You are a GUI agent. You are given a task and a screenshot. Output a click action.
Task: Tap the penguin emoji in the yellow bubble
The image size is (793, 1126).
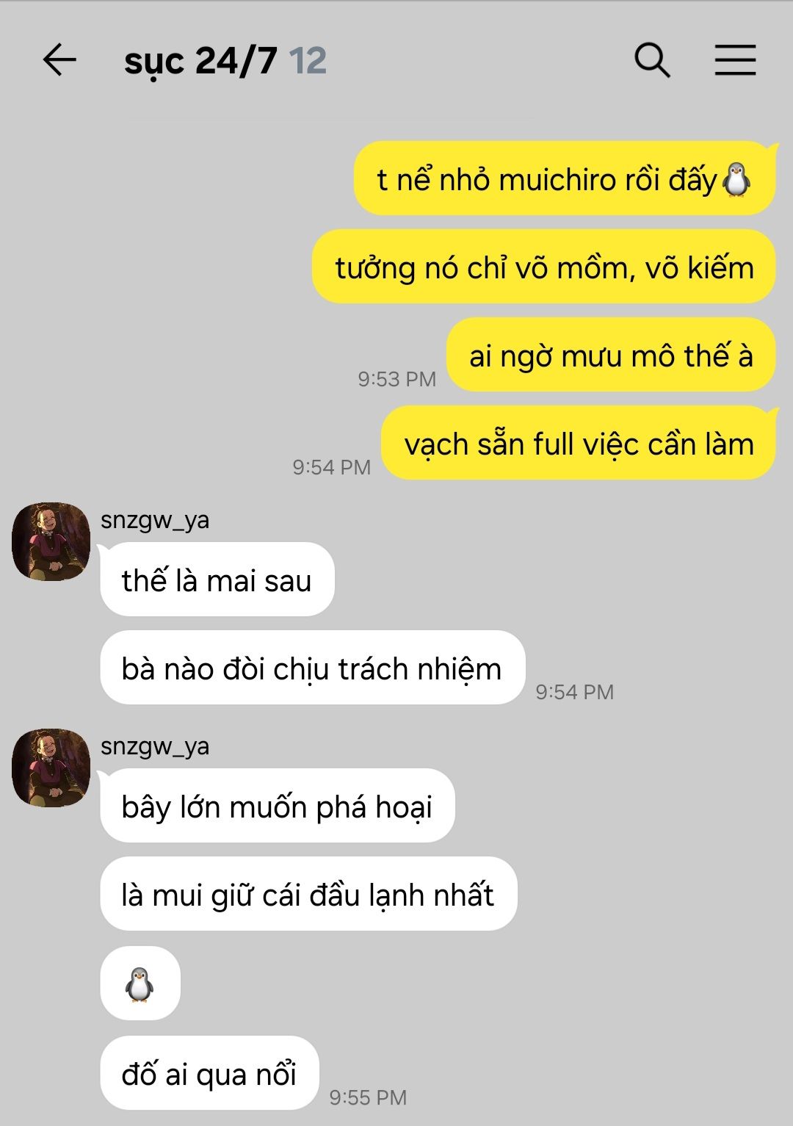[736, 180]
